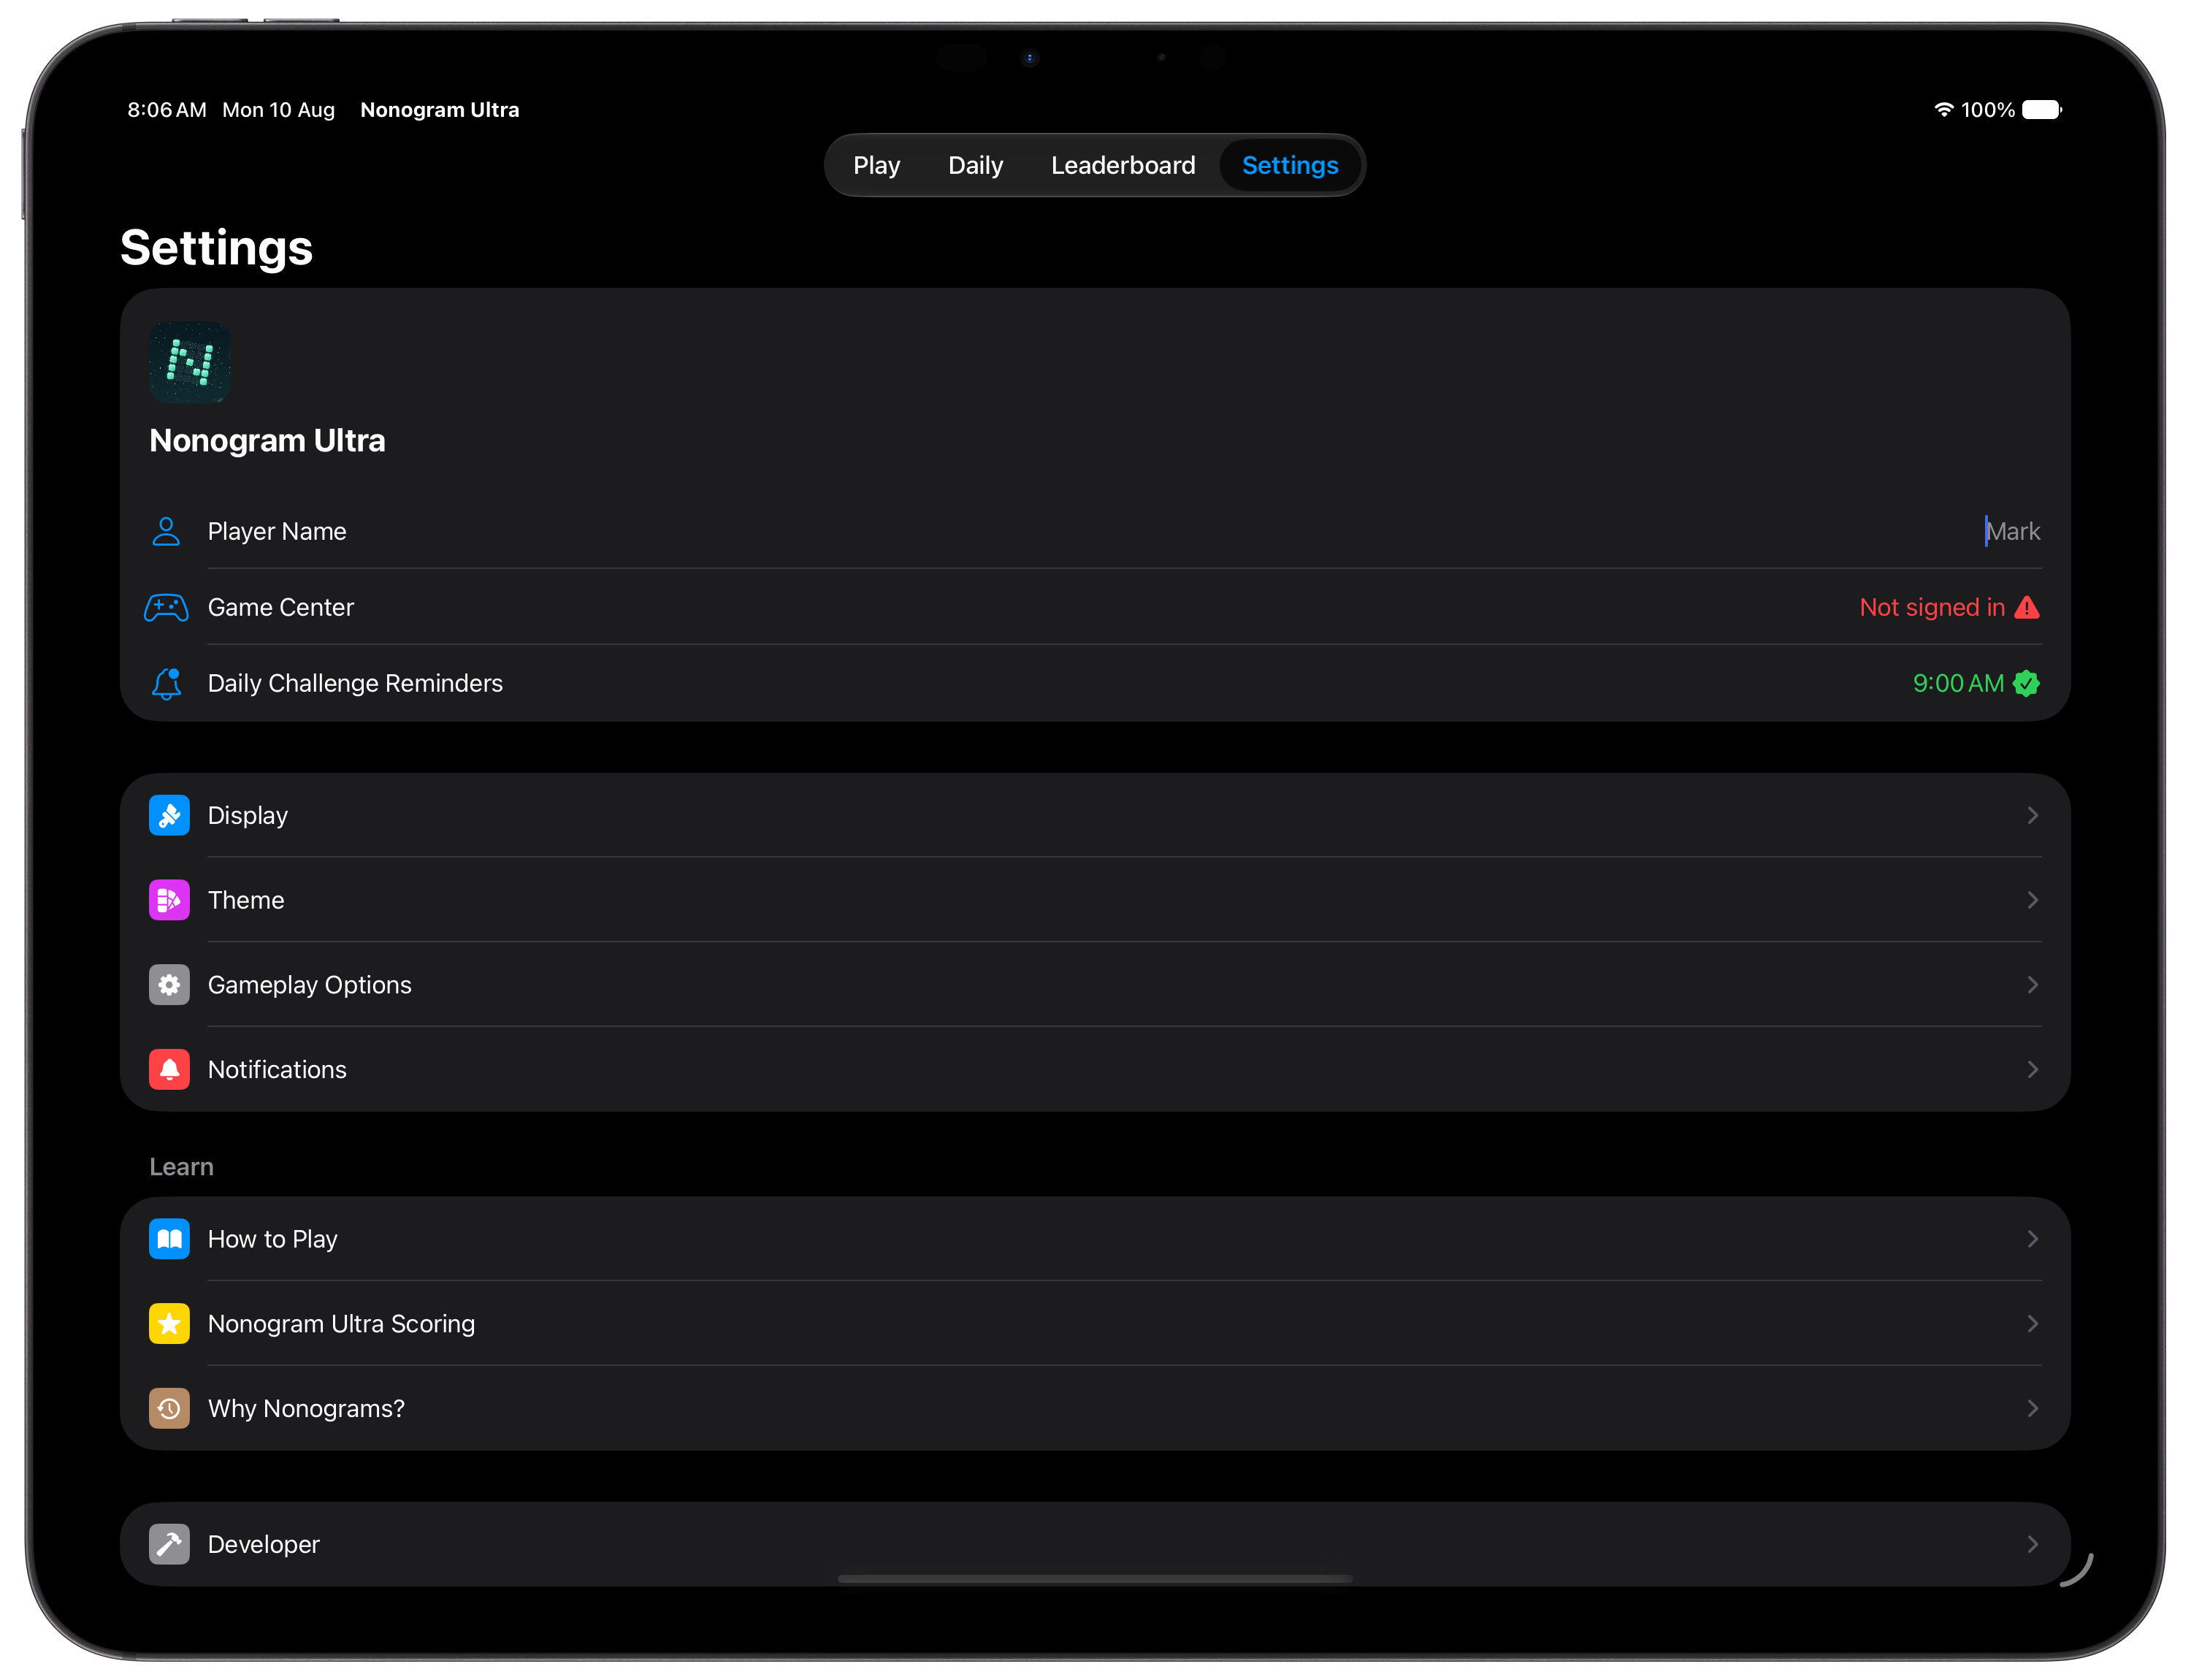This screenshot has height=1680, width=2191.
Task: Tap the Game Center label
Action: tap(281, 607)
